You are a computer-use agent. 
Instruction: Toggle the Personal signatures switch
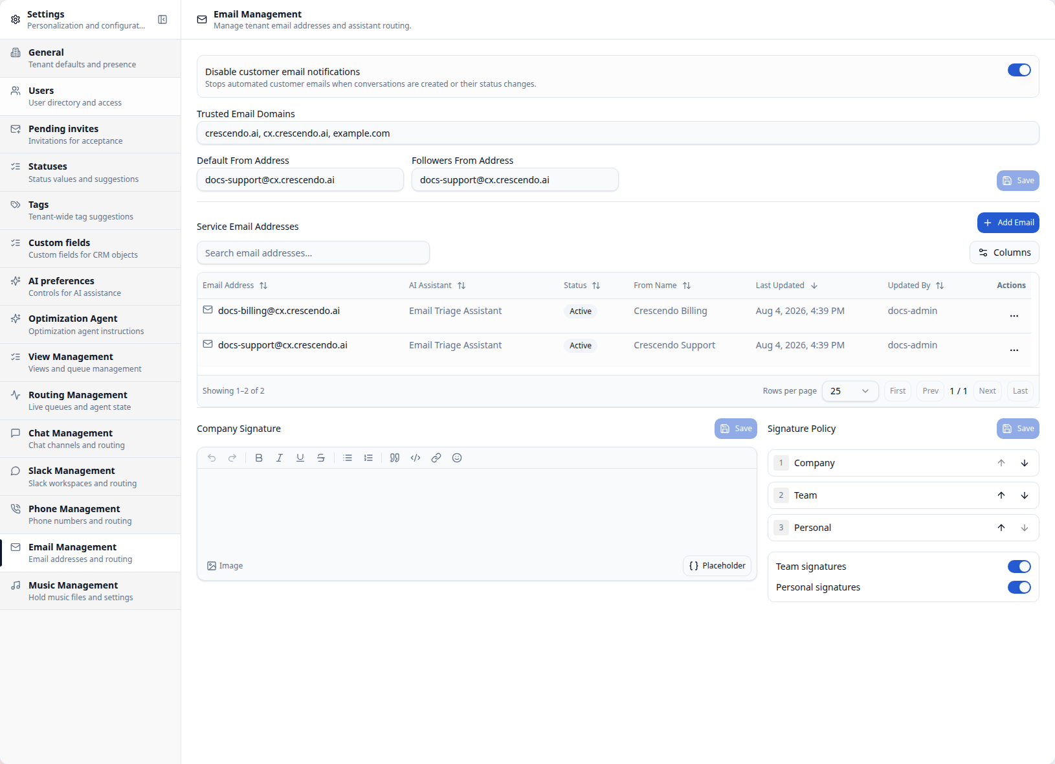tap(1019, 587)
